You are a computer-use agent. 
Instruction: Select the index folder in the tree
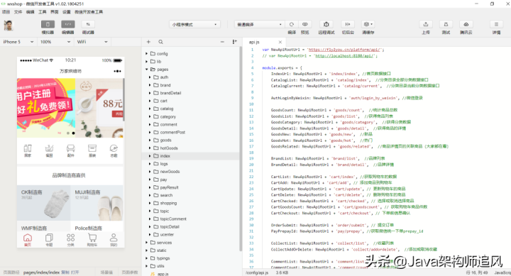190,156
